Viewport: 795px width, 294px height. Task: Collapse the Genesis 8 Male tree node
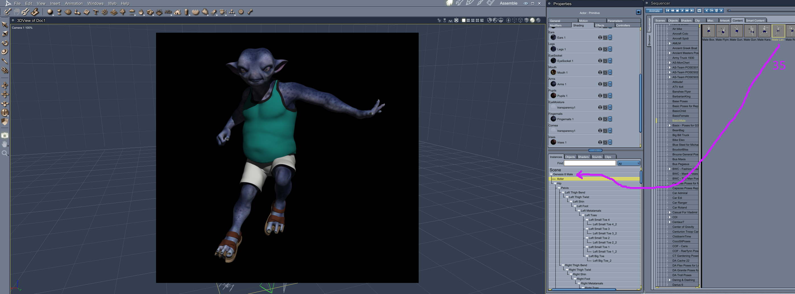click(551, 174)
